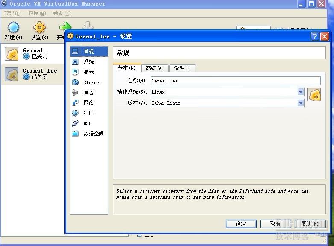This screenshot has height=246, width=334.
Task: Click the OS type icon beside the dropdowns
Action: click(314, 94)
